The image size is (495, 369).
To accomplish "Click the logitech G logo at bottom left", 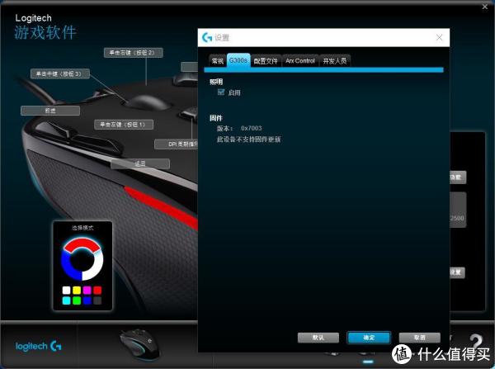I will pyautogui.click(x=39, y=346).
